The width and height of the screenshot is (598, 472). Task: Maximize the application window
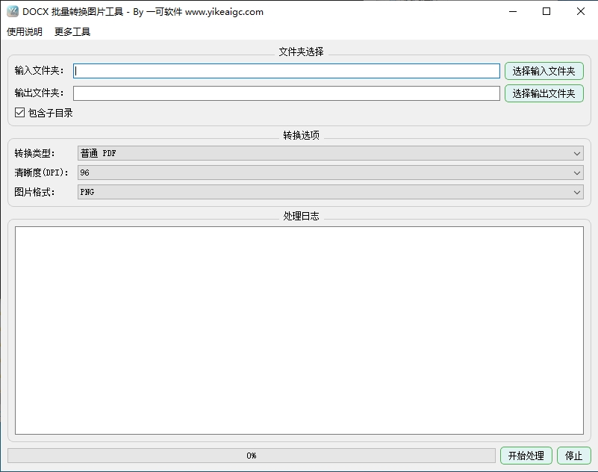(546, 11)
